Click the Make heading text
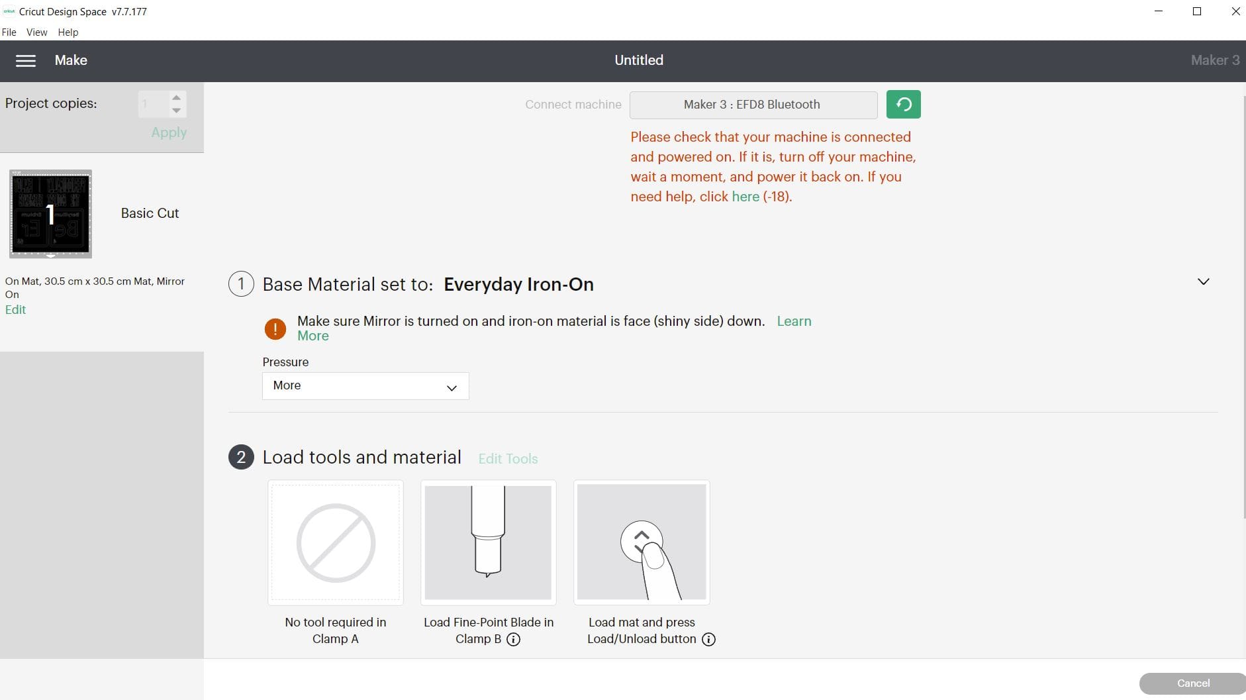This screenshot has width=1246, height=700. click(x=71, y=60)
